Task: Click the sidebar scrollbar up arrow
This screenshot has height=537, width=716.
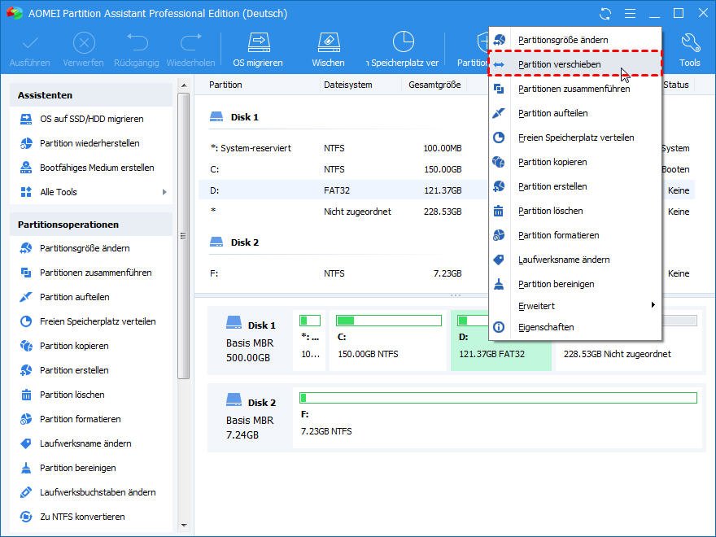Action: 184,85
